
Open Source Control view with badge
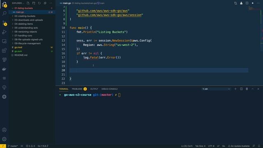tap(5, 23)
